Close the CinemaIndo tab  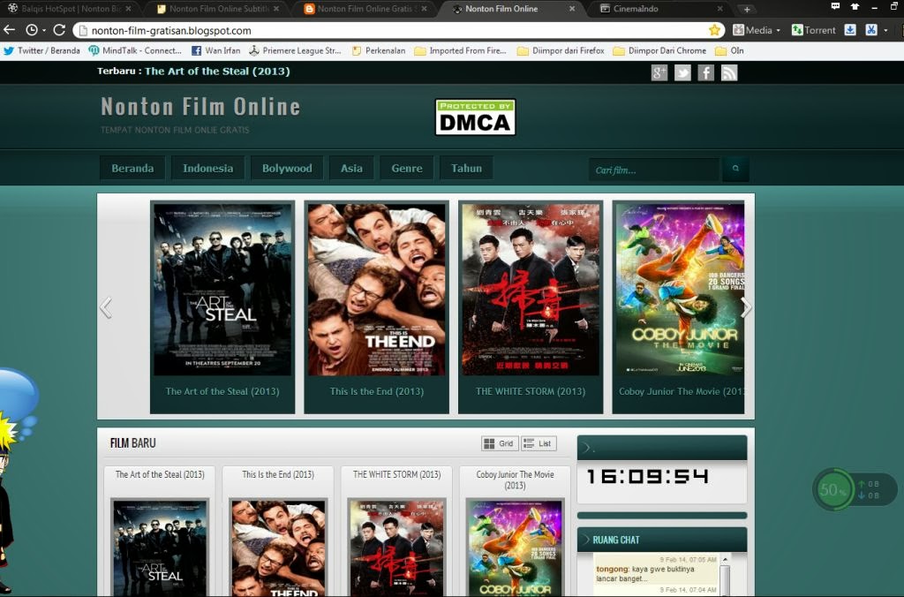tap(719, 9)
